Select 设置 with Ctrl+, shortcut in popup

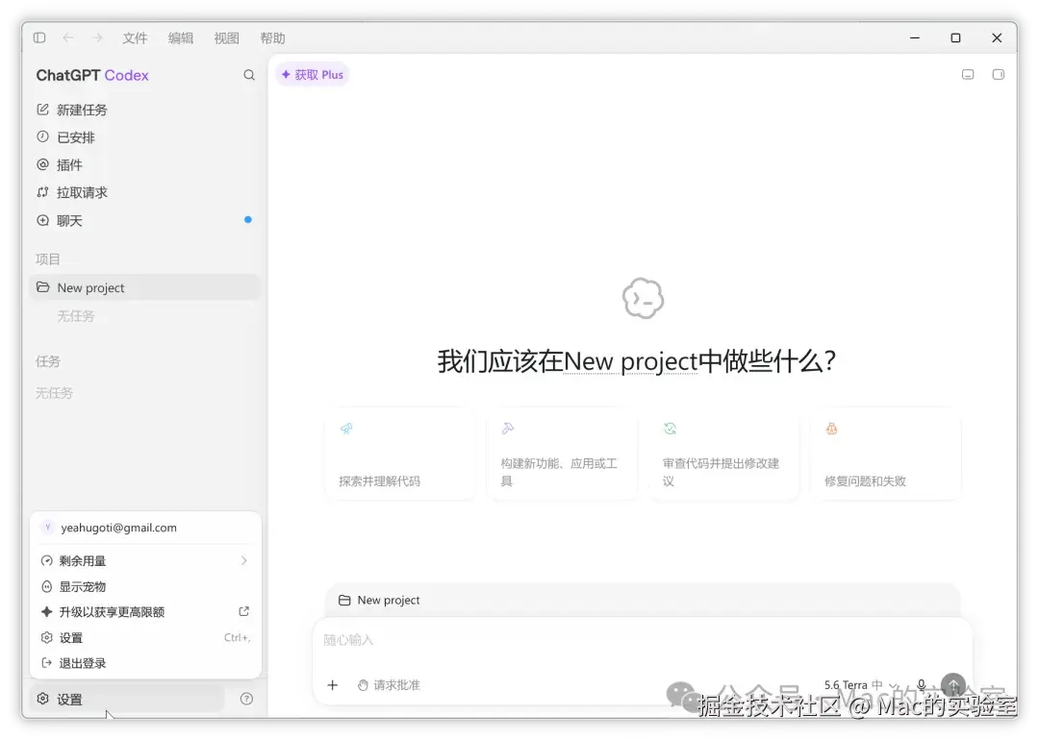(x=145, y=637)
